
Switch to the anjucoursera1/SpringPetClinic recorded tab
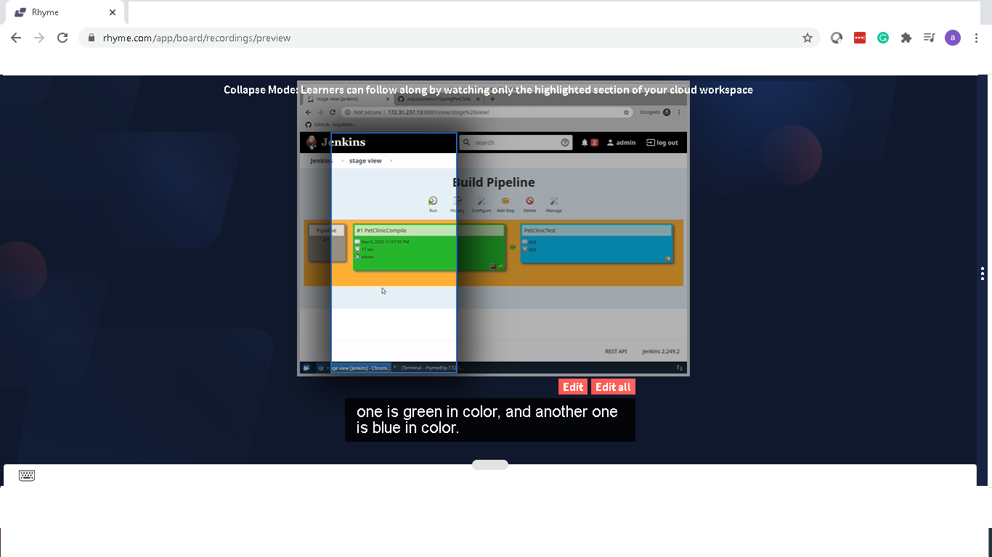coord(438,99)
